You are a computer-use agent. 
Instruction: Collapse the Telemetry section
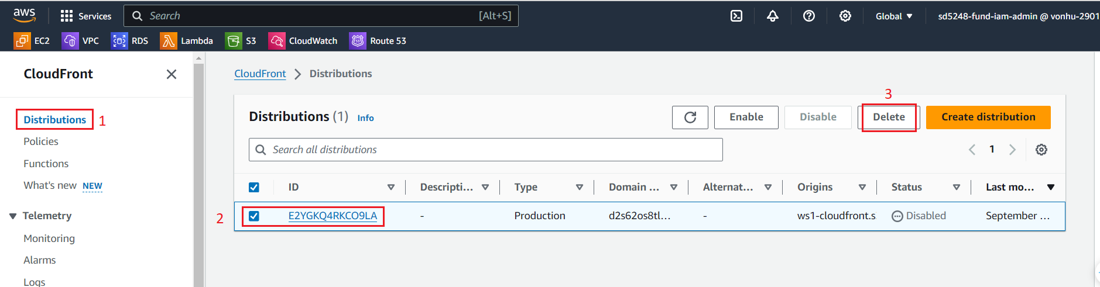point(13,216)
